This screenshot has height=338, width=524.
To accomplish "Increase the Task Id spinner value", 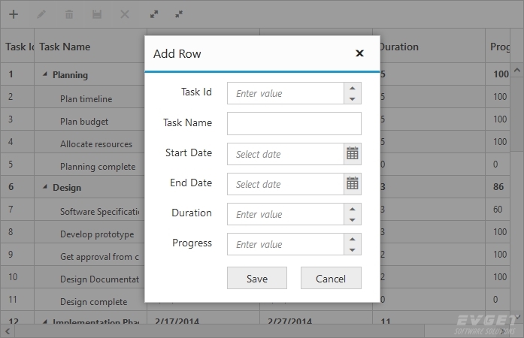I will click(x=352, y=89).
